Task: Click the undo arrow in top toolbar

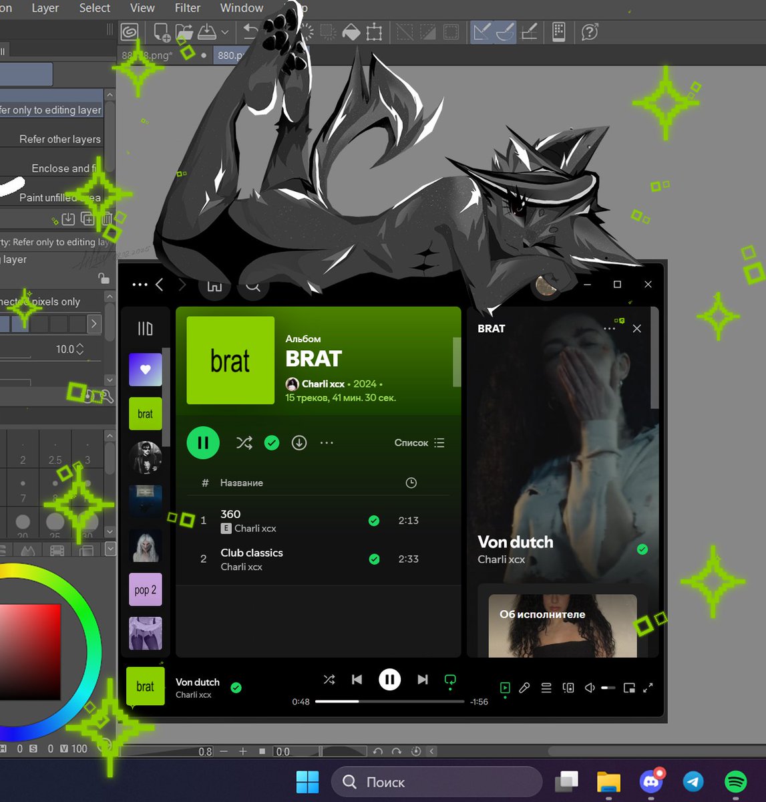Action: coord(250,31)
